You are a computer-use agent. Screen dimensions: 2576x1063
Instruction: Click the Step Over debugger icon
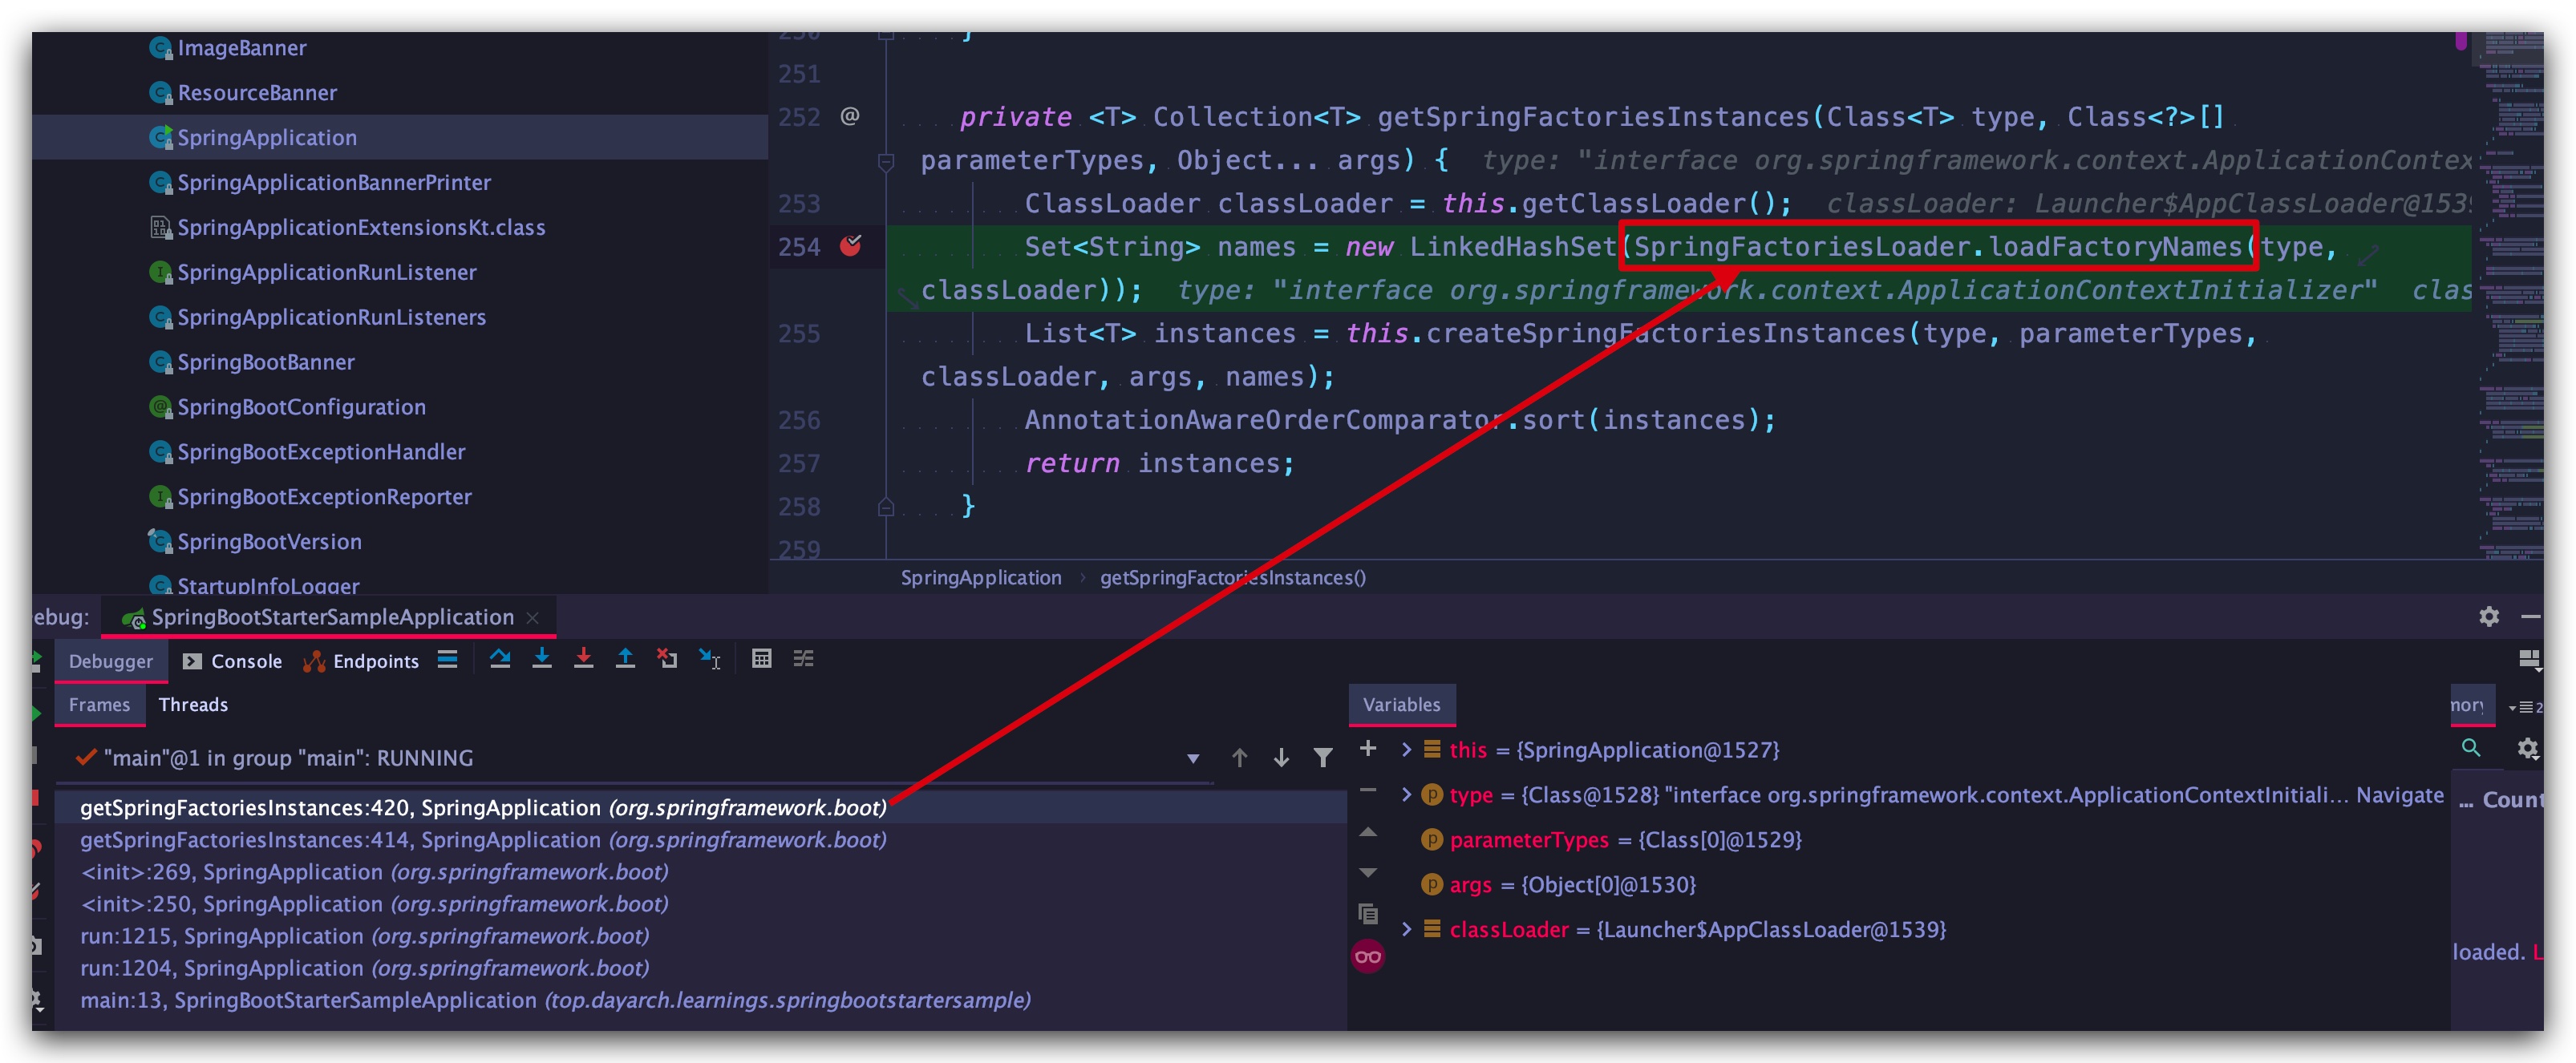[500, 659]
